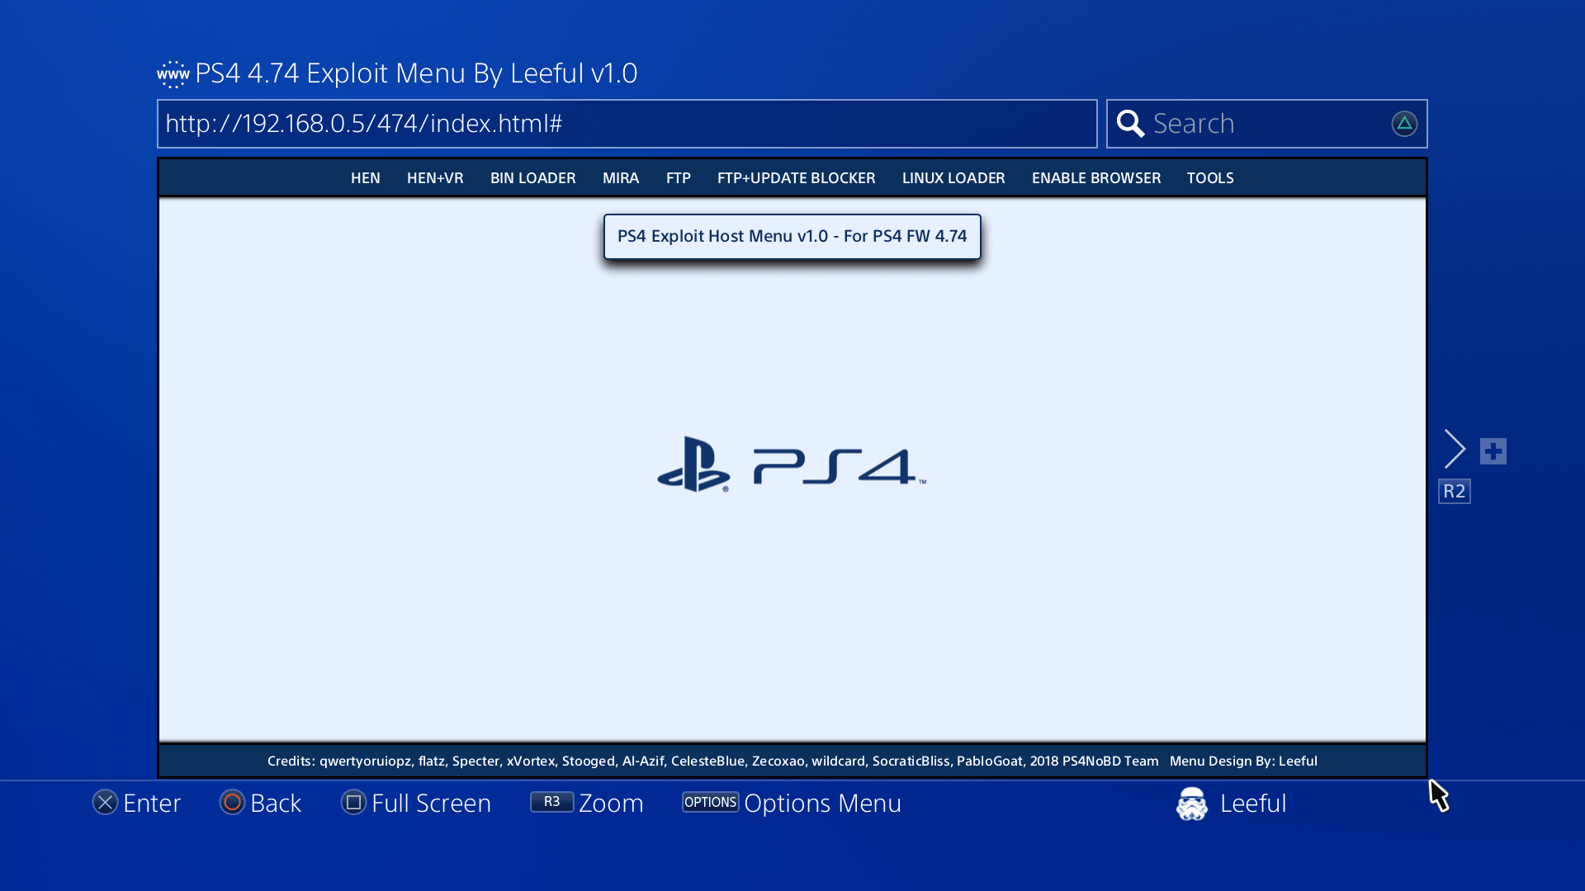
Task: Click the Leeful username text
Action: (1253, 804)
